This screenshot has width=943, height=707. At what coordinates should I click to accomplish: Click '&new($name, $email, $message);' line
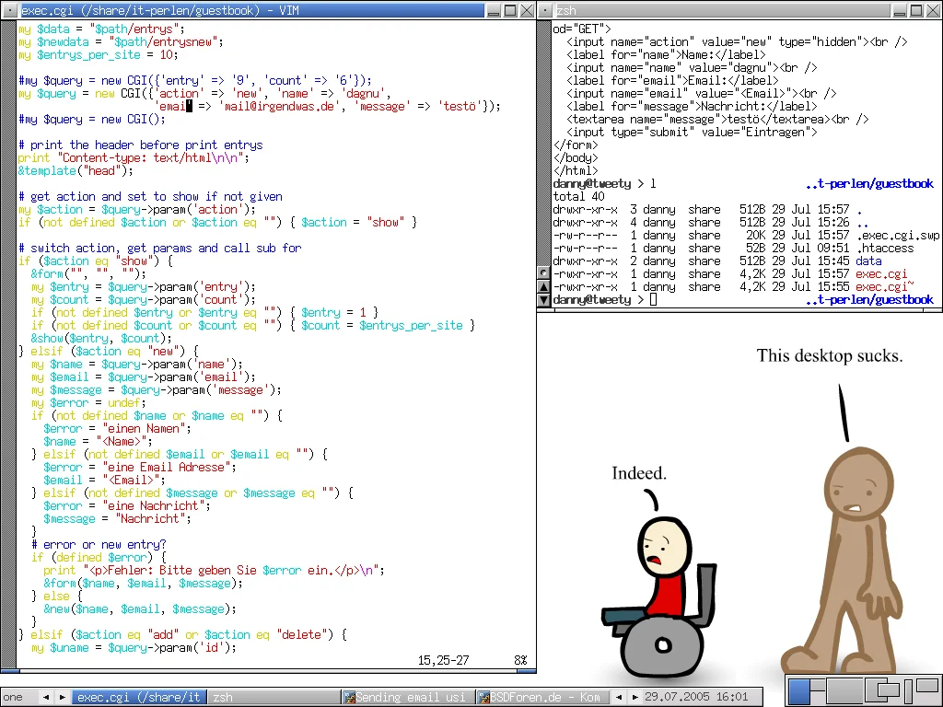(x=140, y=609)
